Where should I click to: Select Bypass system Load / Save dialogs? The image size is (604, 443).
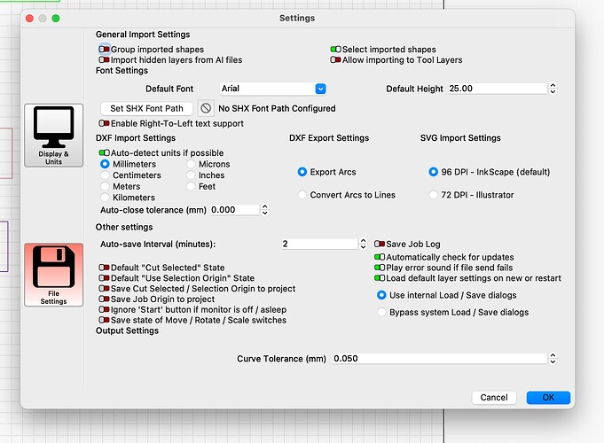click(x=381, y=312)
